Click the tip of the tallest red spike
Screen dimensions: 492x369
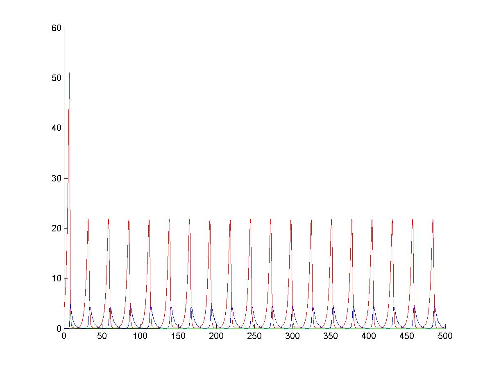point(69,73)
